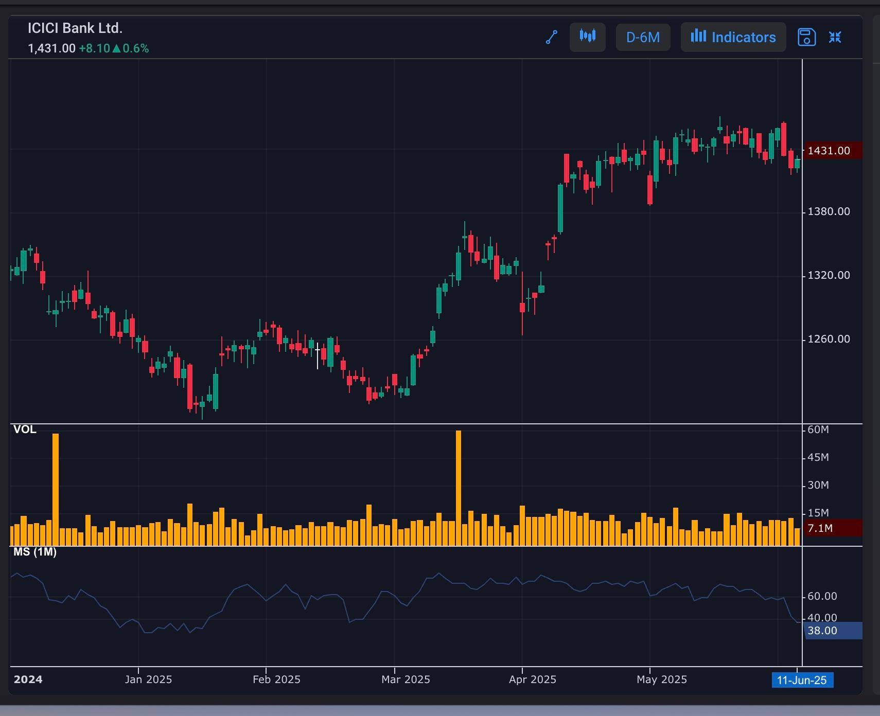Viewport: 880px width, 716px height.
Task: Click the 1320.00 price axis label
Action: tap(829, 275)
